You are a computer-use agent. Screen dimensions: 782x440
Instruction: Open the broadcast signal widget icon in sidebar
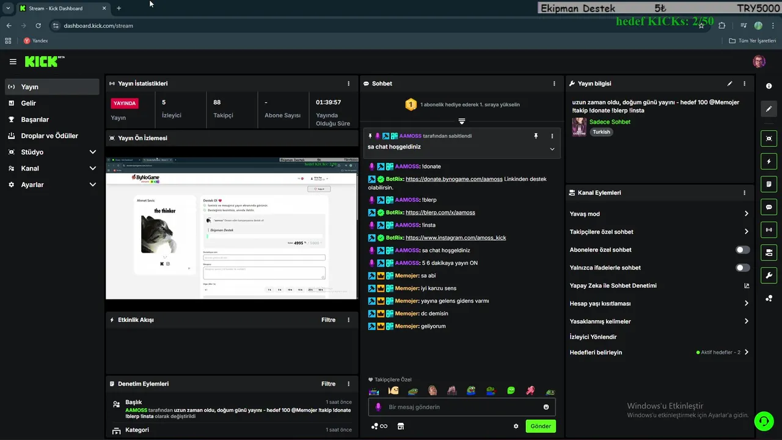click(769, 230)
